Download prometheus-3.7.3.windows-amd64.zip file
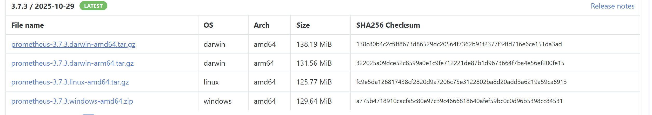This screenshot has height=115, width=652. [72, 101]
